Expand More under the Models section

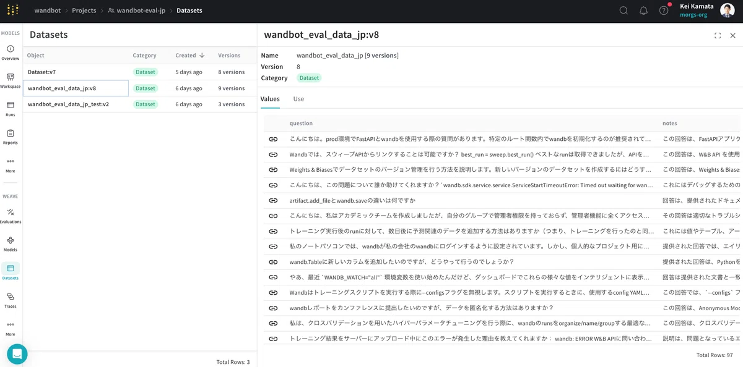(11, 165)
